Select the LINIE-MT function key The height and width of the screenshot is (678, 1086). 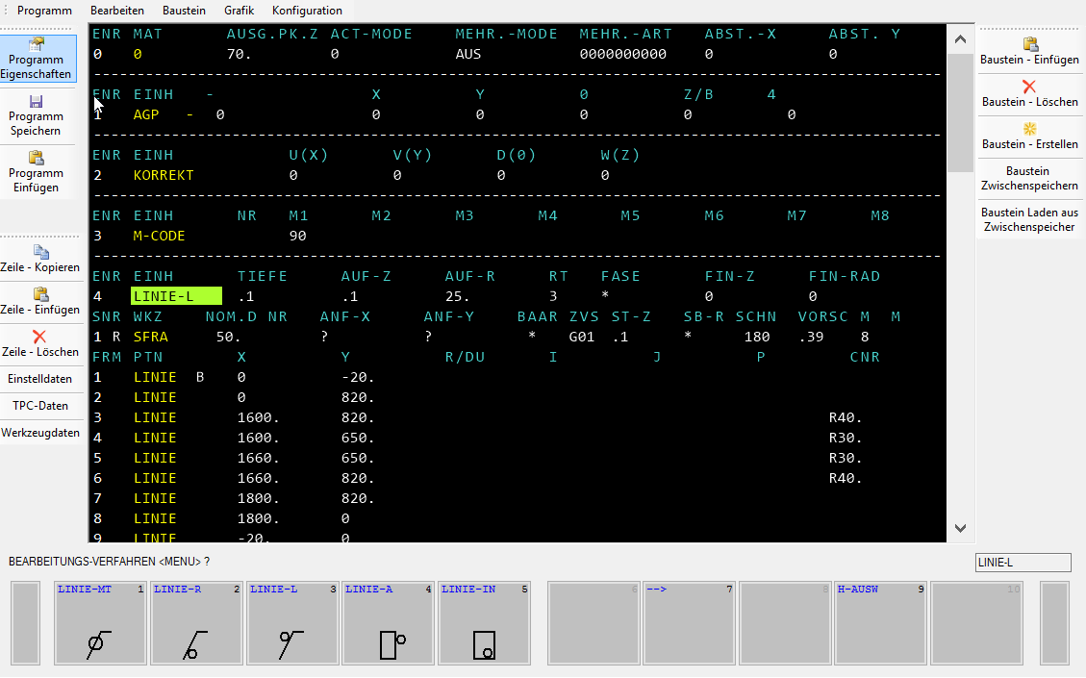(100, 623)
